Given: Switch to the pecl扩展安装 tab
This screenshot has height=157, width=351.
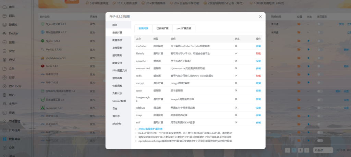Looking at the screenshot, I should 184,28.
